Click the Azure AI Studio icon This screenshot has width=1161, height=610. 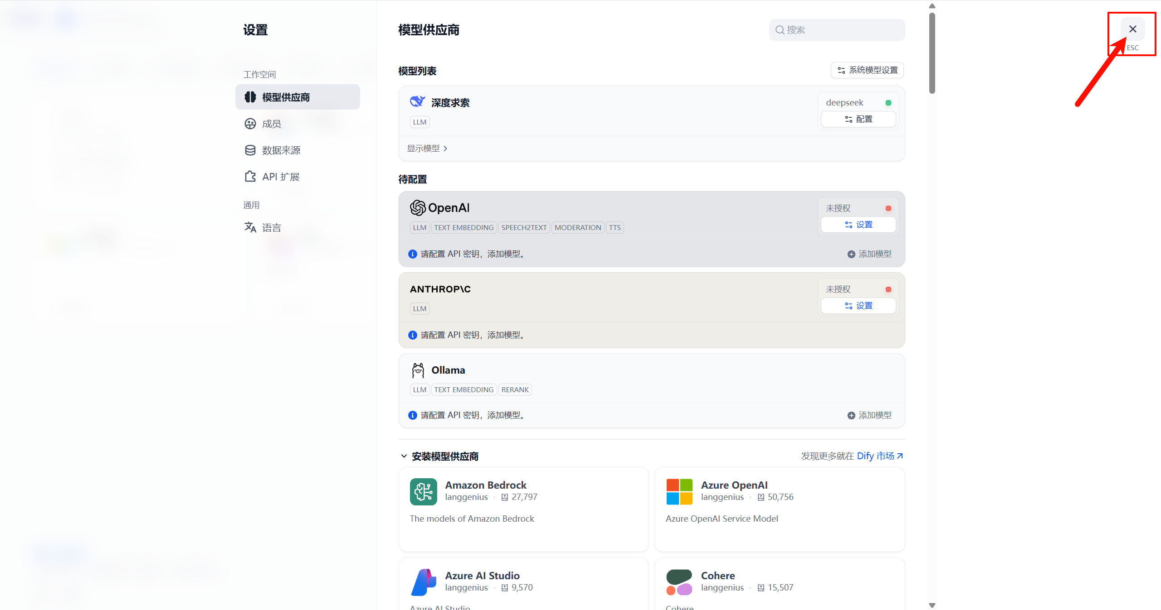(x=423, y=582)
